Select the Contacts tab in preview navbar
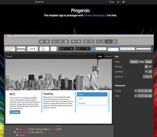 108,56
